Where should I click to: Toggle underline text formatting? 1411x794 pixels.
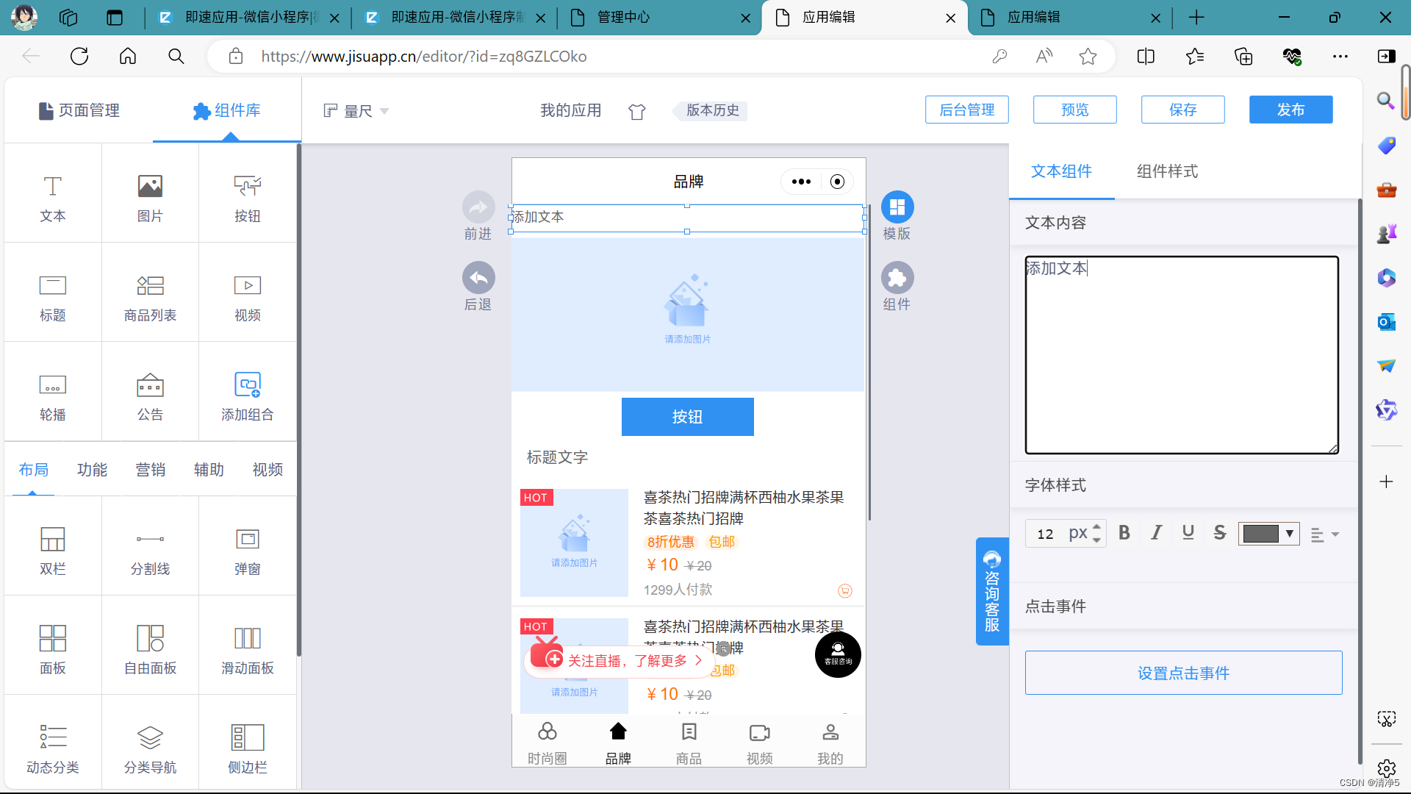tap(1188, 533)
